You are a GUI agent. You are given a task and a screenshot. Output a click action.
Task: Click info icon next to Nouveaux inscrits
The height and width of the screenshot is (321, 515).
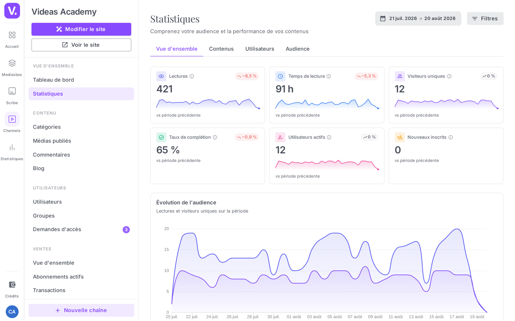click(x=451, y=137)
